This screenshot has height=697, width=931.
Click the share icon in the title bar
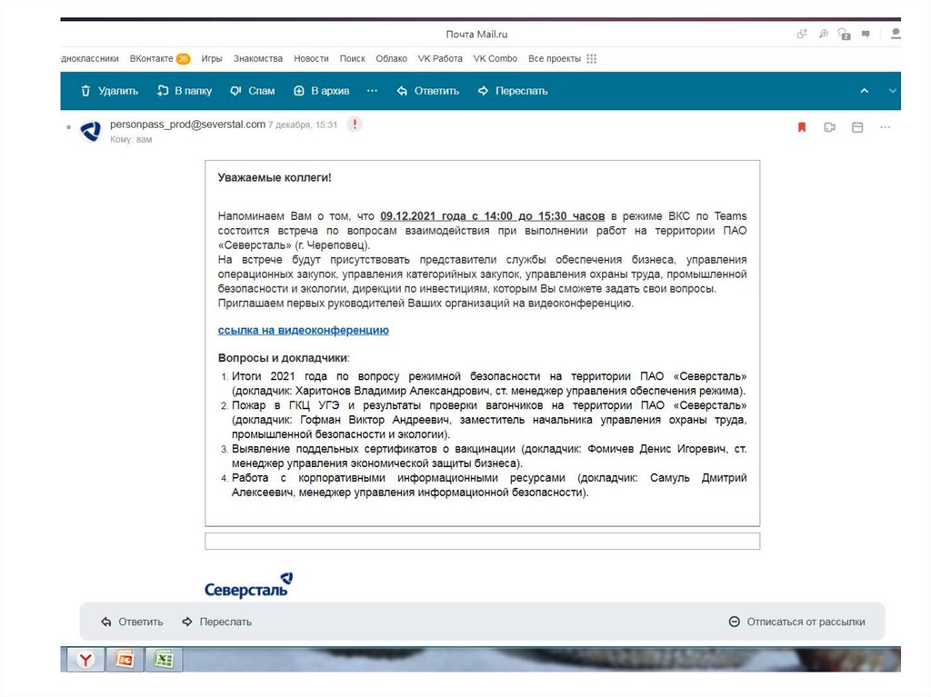[x=802, y=34]
